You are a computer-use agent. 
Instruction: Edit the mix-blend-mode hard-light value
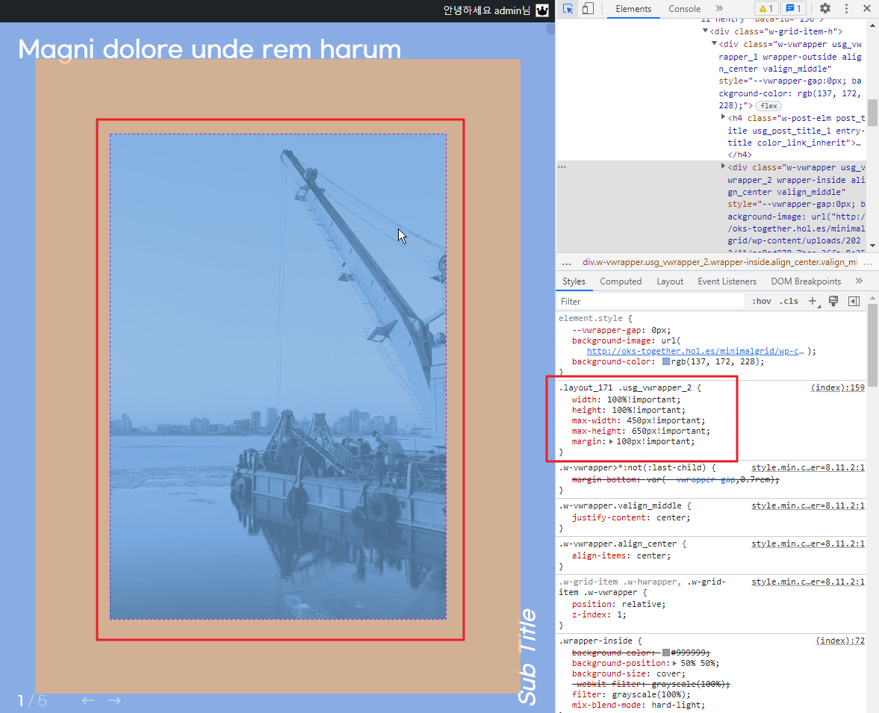click(x=676, y=705)
